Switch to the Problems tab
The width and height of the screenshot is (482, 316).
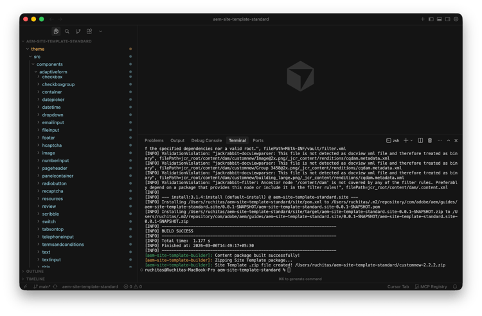pos(154,140)
